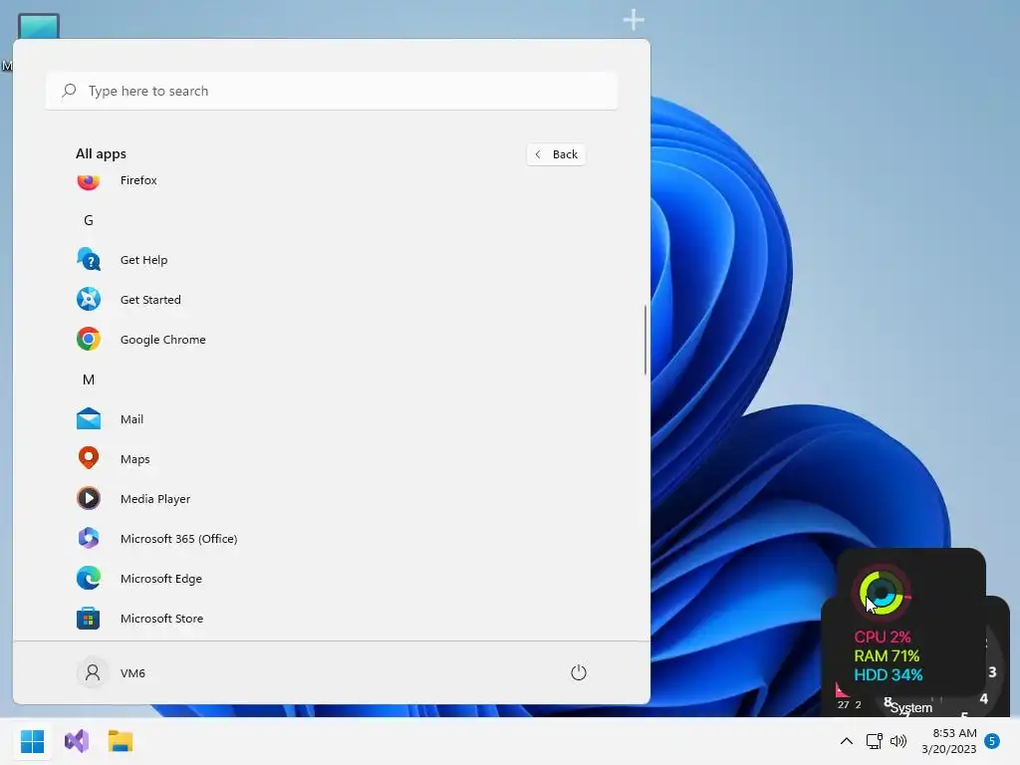
Task: Open notification center badge showing 5
Action: 992,741
